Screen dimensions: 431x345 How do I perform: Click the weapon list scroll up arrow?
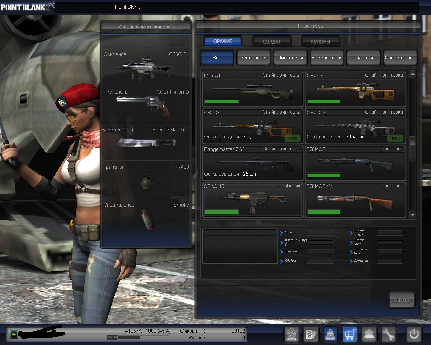click(x=413, y=74)
